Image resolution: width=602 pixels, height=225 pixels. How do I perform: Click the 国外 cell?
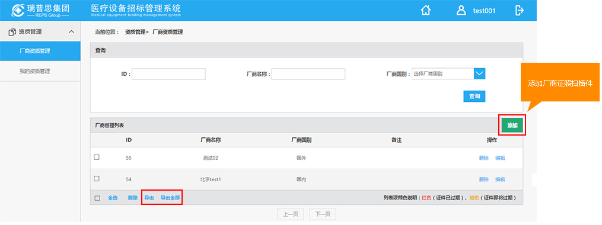301,158
